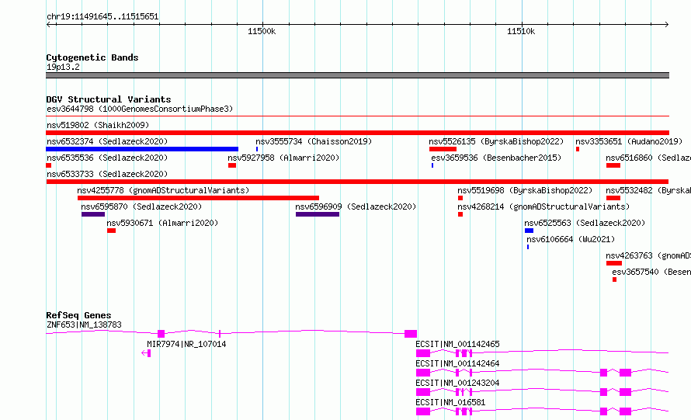The width and height of the screenshot is (691, 420).
Task: Click the purple bar under nsv6595870 (Sedlazeck2020)
Action: [93, 214]
